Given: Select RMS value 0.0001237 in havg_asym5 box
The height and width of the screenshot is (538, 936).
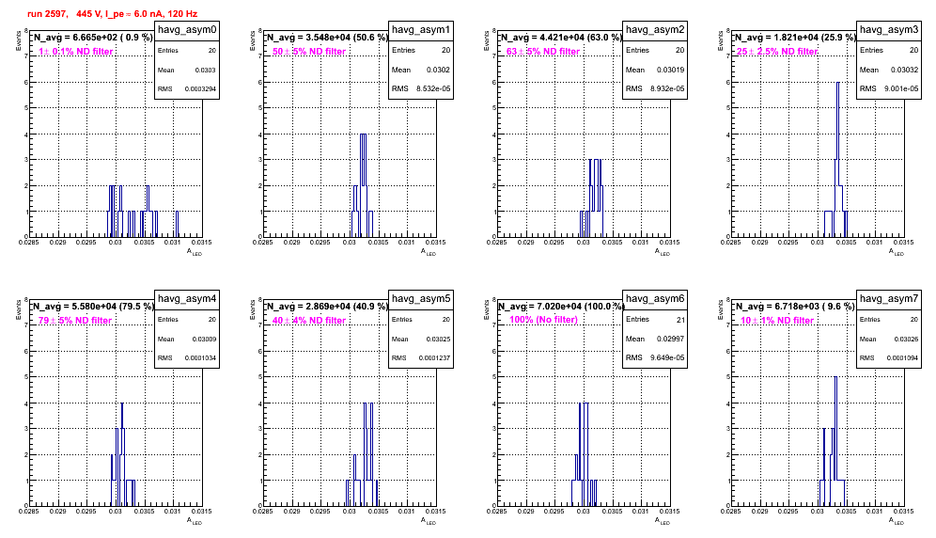Looking at the screenshot, I should tap(434, 358).
